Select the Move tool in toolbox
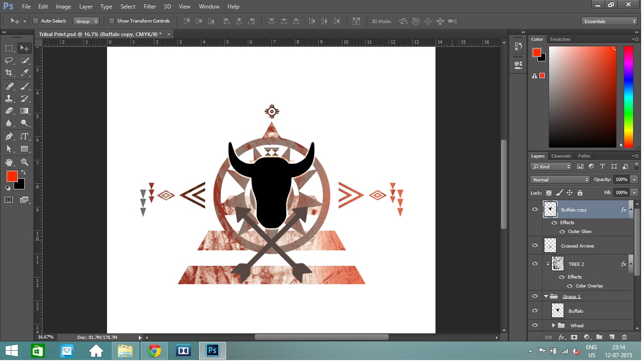Image resolution: width=642 pixels, height=361 pixels. click(x=24, y=48)
